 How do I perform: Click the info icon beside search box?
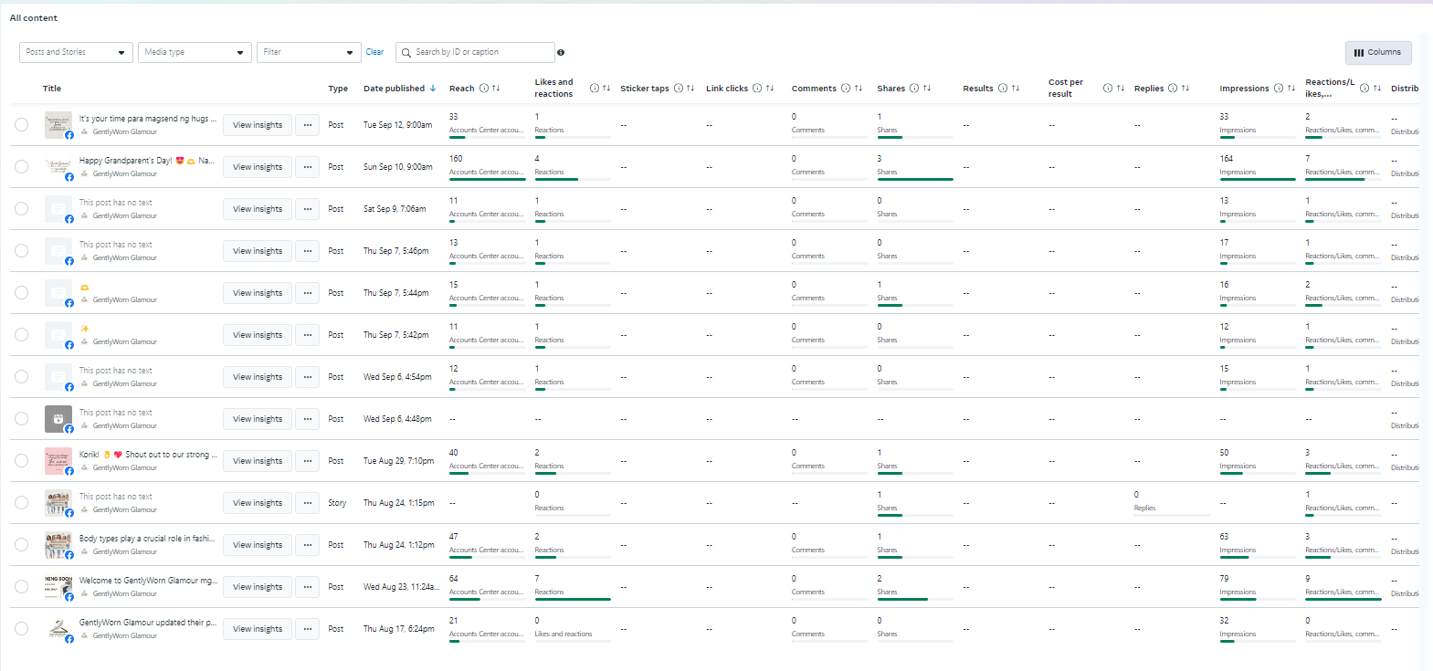click(x=561, y=53)
